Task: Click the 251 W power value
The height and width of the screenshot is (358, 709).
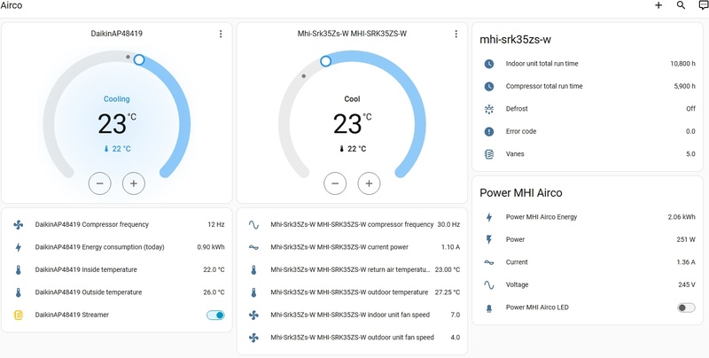Action: coord(686,239)
